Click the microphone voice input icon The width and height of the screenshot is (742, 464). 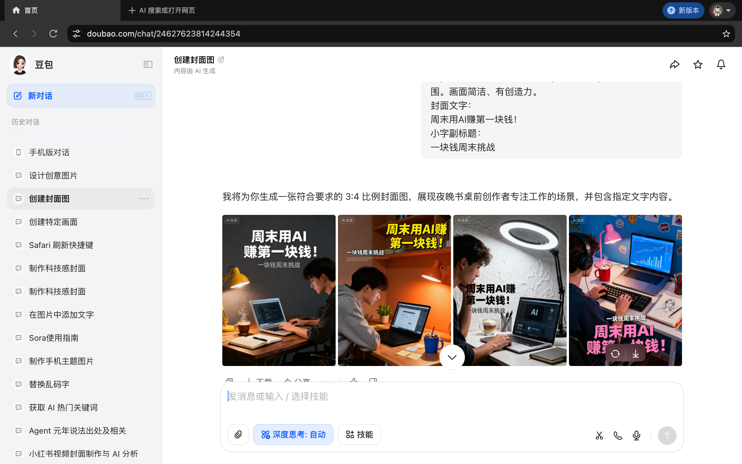636,435
